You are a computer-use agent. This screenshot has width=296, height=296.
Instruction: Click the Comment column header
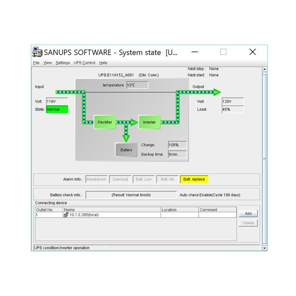217,210
